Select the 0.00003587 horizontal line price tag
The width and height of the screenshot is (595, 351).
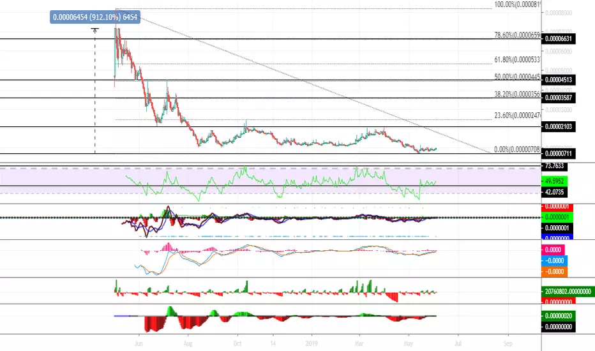(x=559, y=98)
